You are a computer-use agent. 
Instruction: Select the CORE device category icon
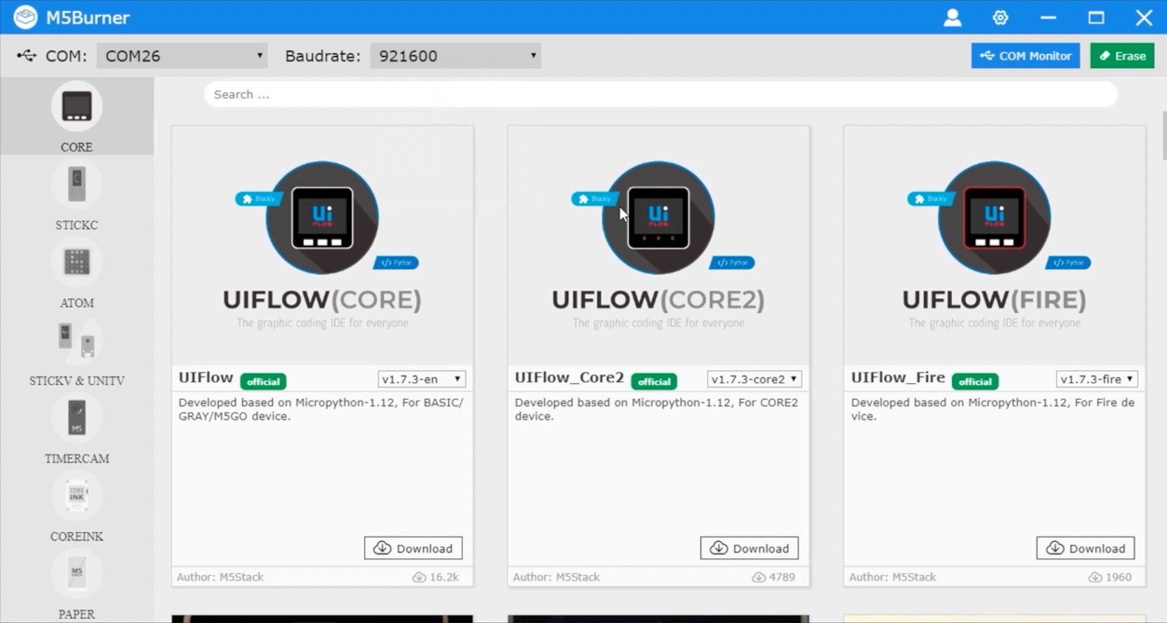coord(77,107)
